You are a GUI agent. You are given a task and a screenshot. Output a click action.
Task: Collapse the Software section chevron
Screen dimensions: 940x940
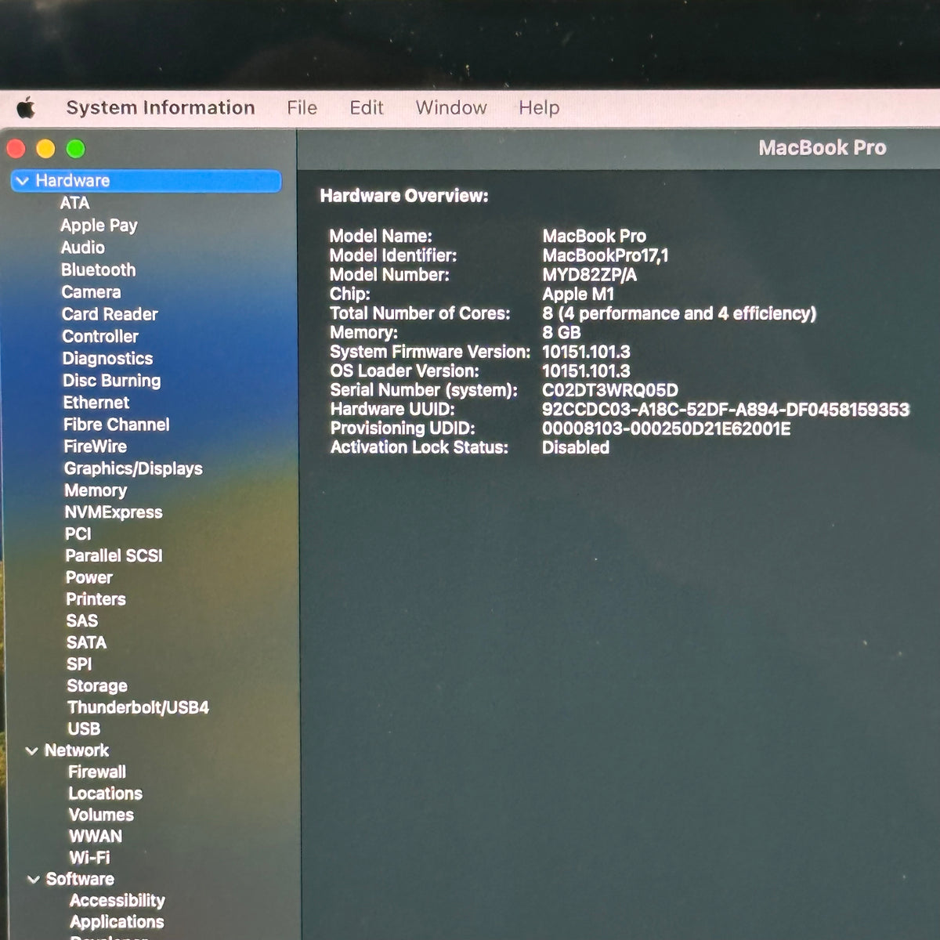point(34,879)
